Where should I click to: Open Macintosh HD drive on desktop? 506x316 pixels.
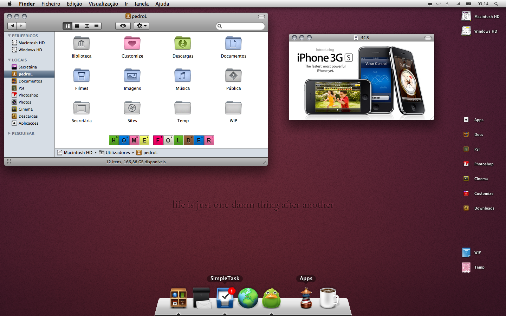click(466, 16)
